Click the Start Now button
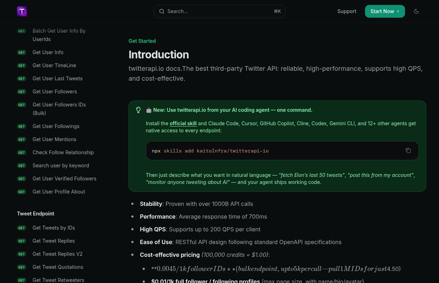The height and width of the screenshot is (283, 439). coord(385,11)
